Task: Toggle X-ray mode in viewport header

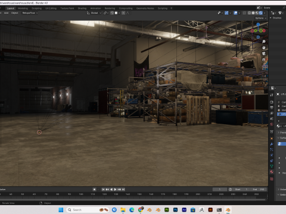Action: point(244,13)
